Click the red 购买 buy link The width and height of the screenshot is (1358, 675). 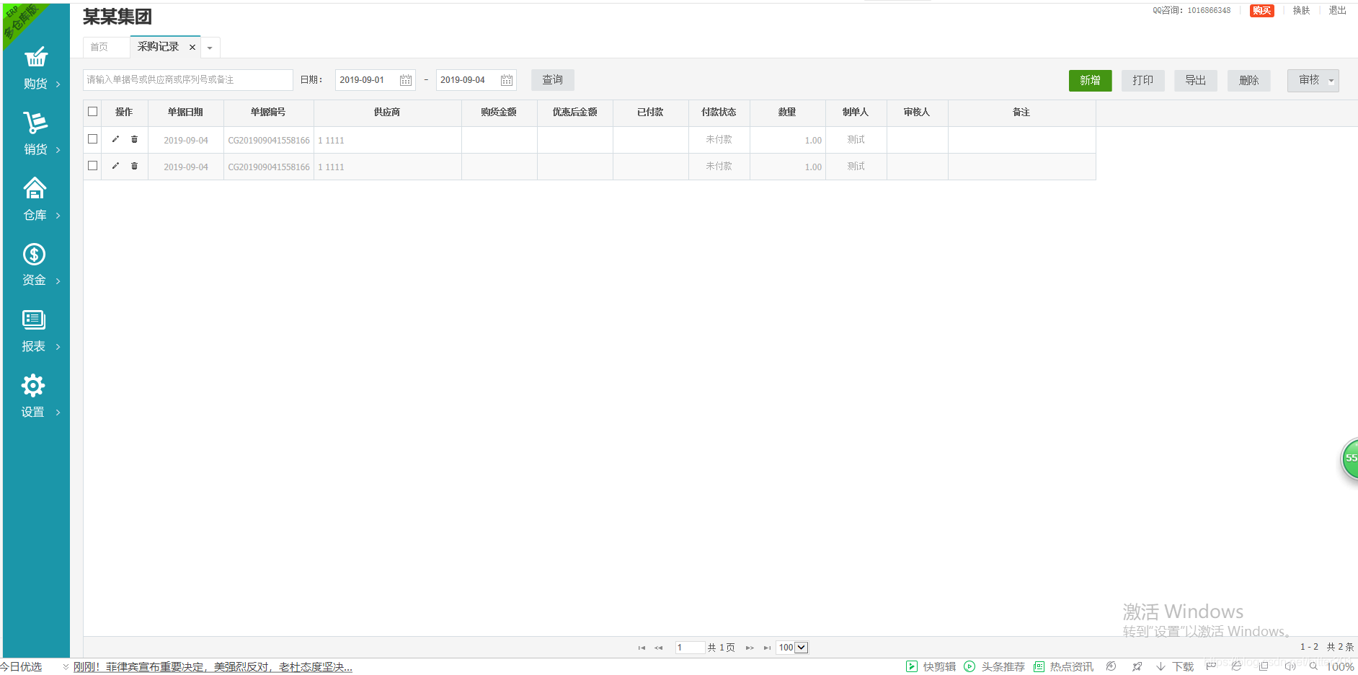1261,11
